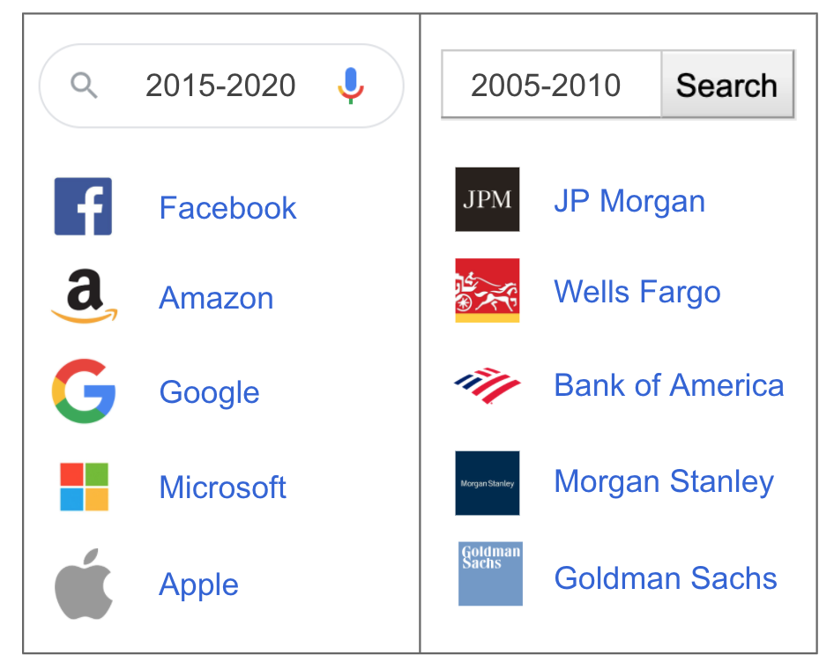
Task: Activate the microphone voice search icon
Action: [x=351, y=86]
